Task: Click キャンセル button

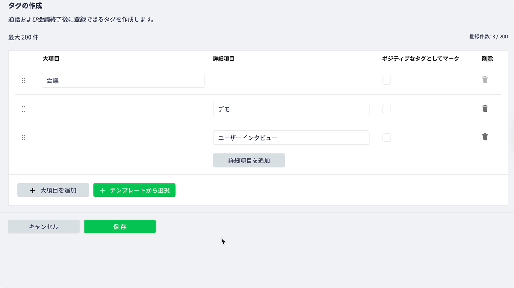Action: point(44,226)
